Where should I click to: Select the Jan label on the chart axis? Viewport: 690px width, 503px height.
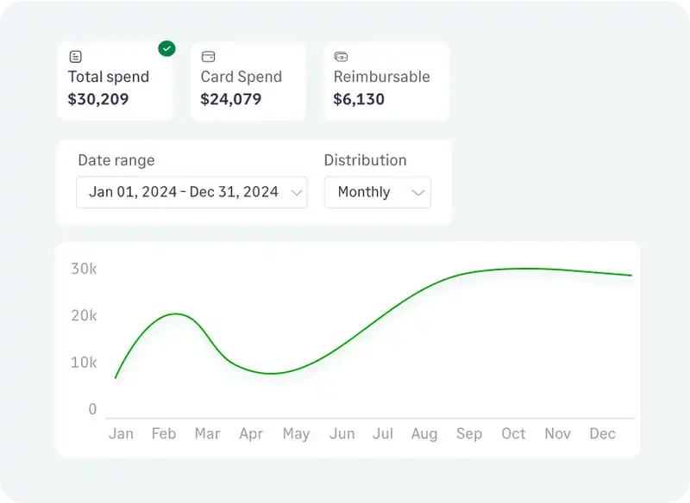pos(122,434)
